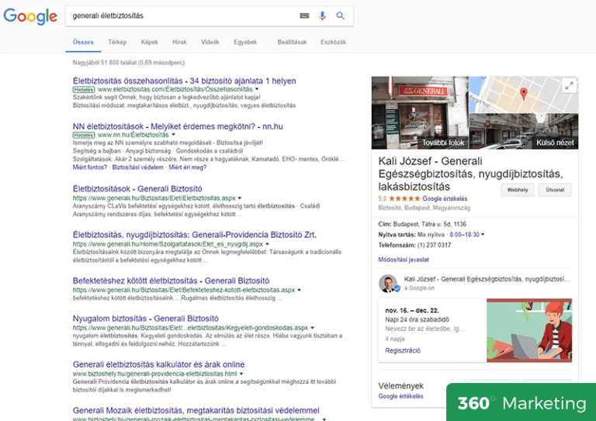The height and width of the screenshot is (421, 596).
Task: Open Életbiztosítások - Generali Biztosító result
Action: tap(137, 188)
